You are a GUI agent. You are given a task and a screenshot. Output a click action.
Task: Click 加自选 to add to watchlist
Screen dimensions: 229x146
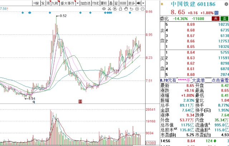pyautogui.click(x=86, y=3)
